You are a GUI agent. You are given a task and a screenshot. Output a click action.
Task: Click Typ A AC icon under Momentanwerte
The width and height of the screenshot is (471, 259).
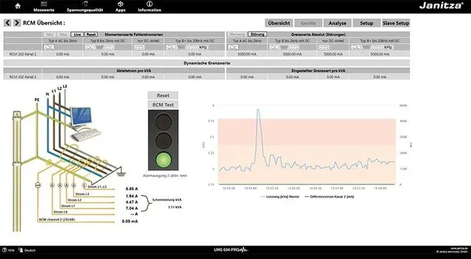[x=49, y=47]
